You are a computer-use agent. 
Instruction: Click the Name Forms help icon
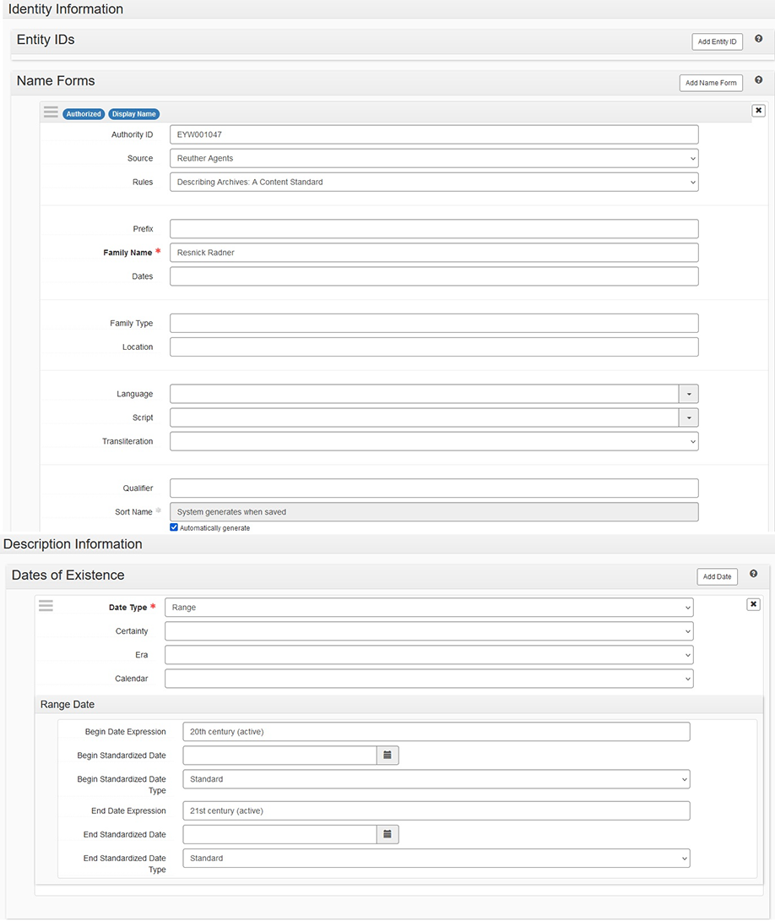point(758,80)
